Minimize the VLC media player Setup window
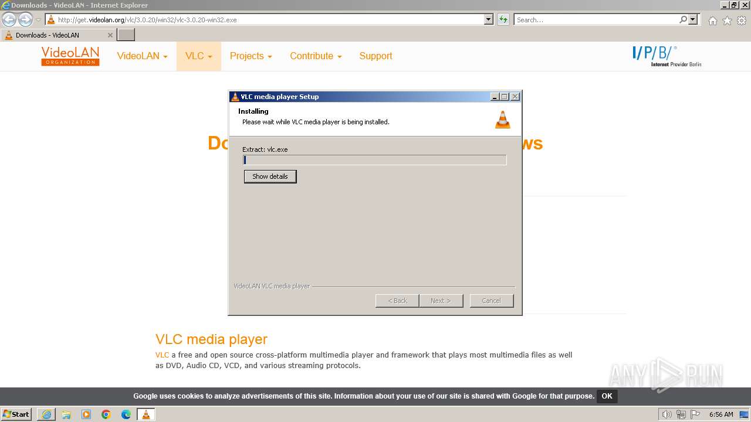 click(x=495, y=97)
